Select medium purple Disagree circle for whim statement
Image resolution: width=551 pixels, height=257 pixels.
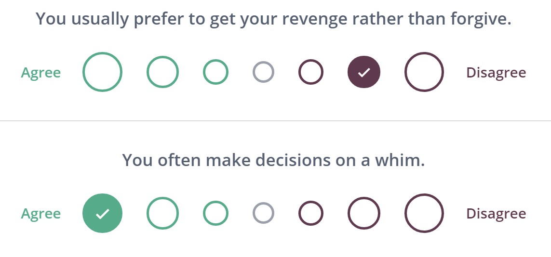pyautogui.click(x=364, y=213)
